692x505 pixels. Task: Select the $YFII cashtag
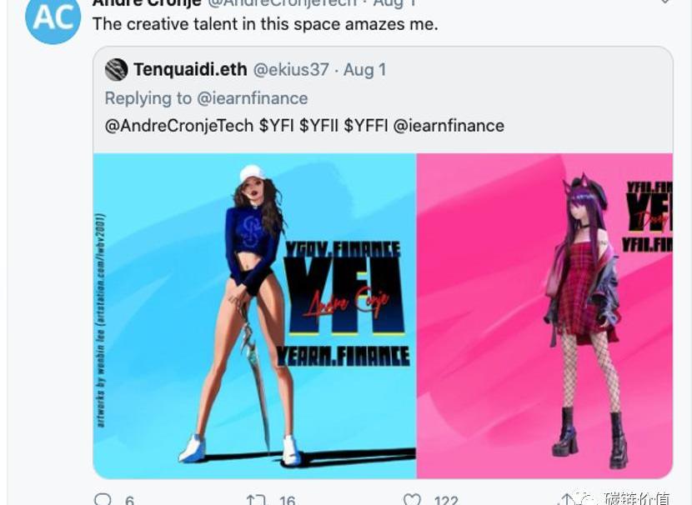point(318,126)
